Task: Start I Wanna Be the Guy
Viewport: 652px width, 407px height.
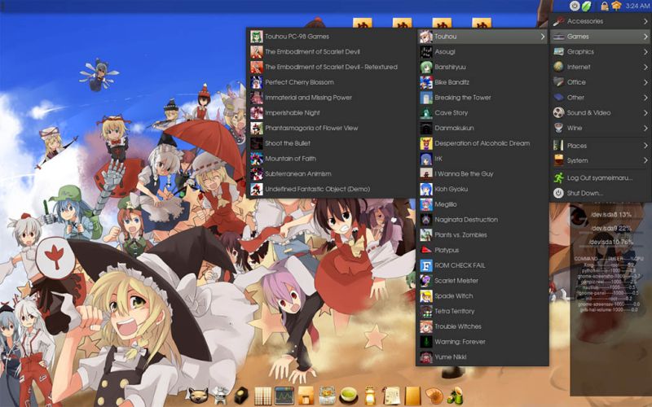Action: [482, 174]
